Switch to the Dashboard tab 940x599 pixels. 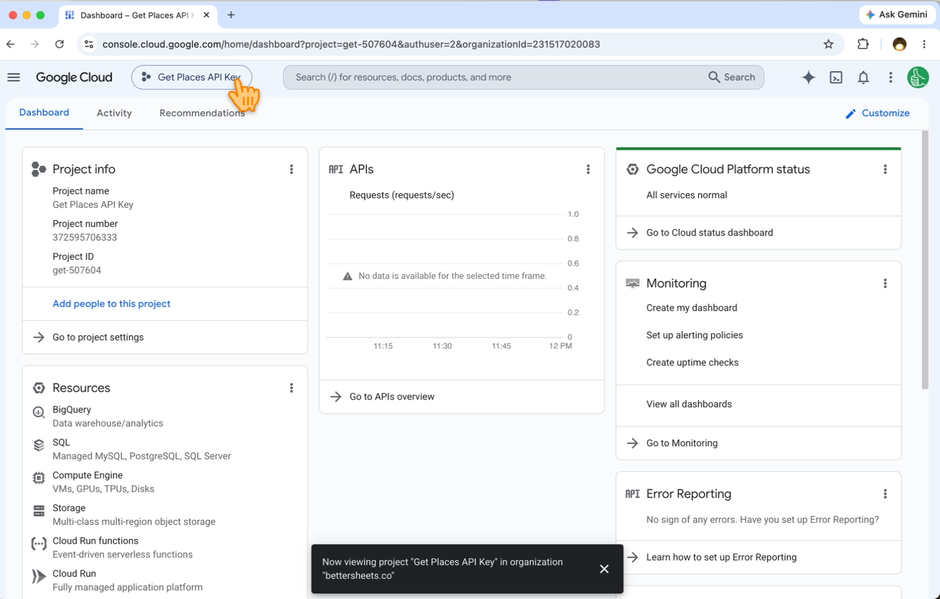[44, 113]
